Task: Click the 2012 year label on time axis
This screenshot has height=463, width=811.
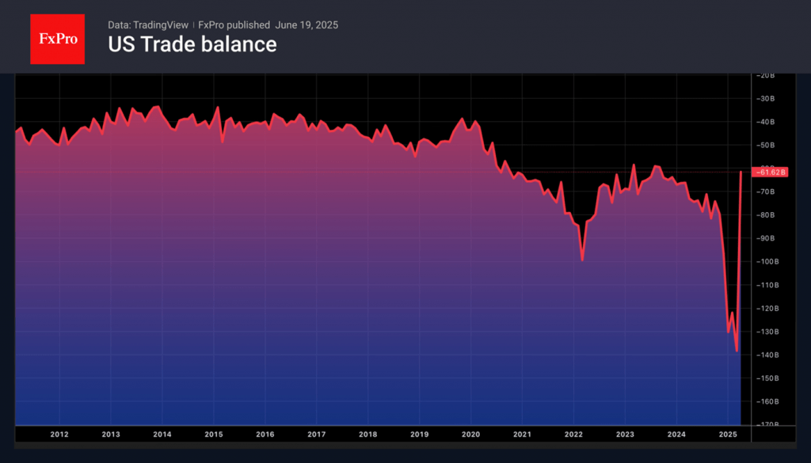Action: [59, 435]
